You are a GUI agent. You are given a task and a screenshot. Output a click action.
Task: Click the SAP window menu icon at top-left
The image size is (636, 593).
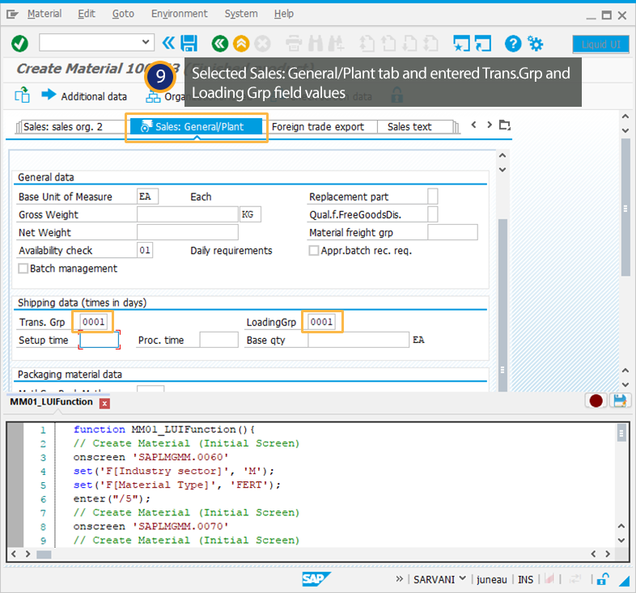coord(13,15)
